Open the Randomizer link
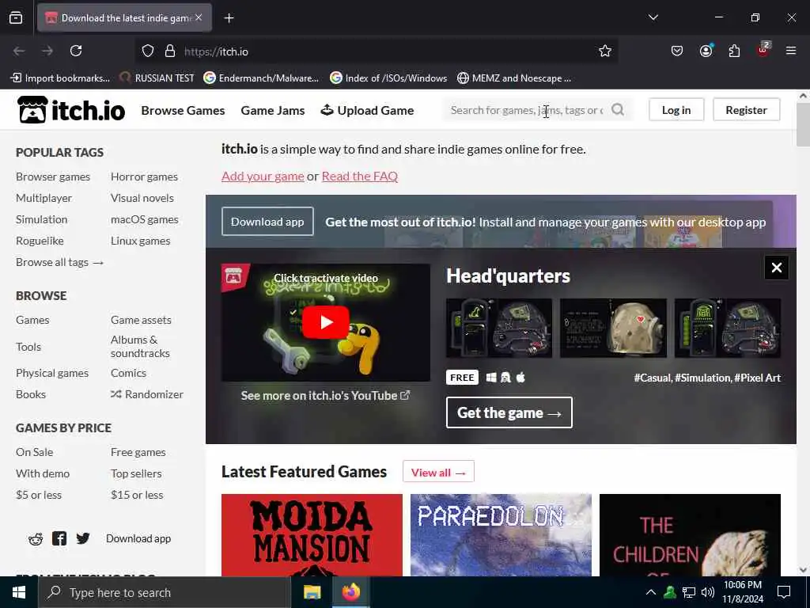Screen dimensions: 810x608 [x=146, y=394]
